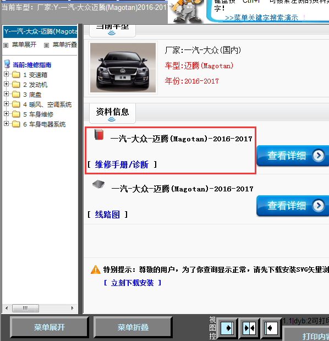The height and width of the screenshot is (341, 329).
Task: Click 厂家:一汽-大众(国内) text
Action: click(203, 50)
